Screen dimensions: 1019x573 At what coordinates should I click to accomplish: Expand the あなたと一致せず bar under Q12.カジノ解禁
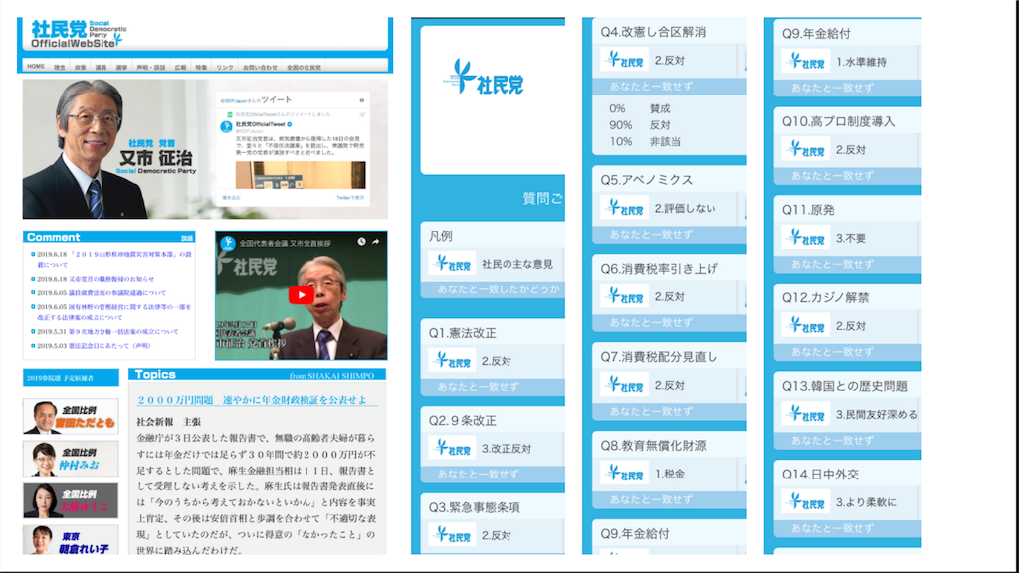(x=848, y=353)
